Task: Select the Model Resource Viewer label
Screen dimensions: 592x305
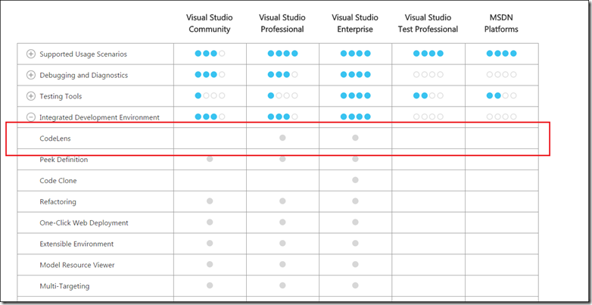Action: pos(77,266)
